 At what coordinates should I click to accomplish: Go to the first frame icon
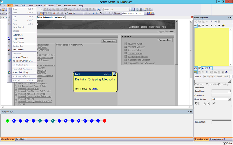(x=86, y=13)
